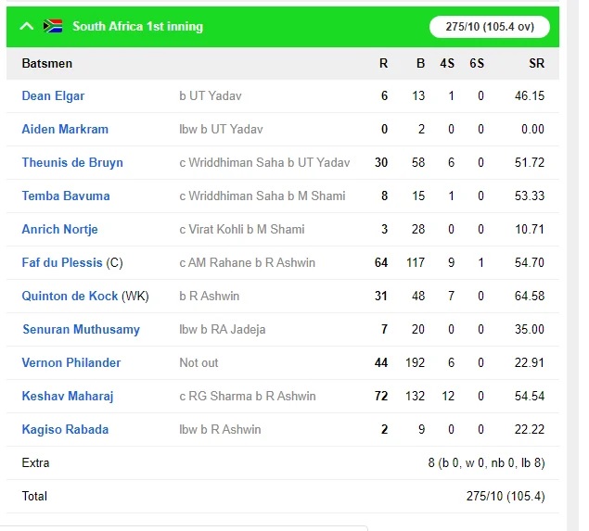589x531 pixels.
Task: Click the South Africa flag icon
Action: 53,26
